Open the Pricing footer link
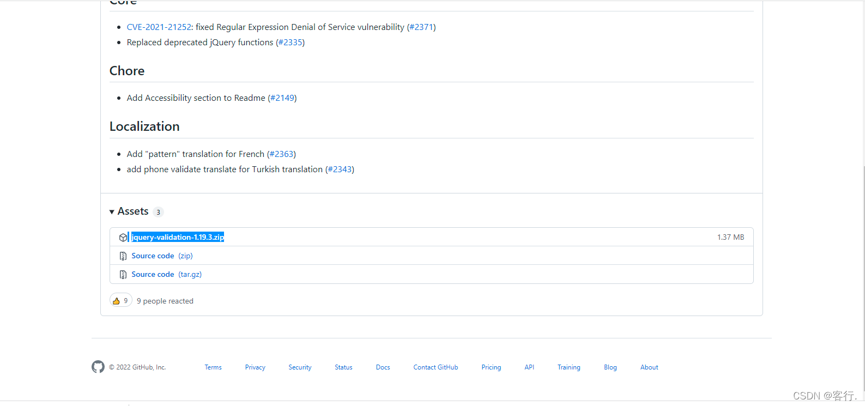 pyautogui.click(x=491, y=367)
